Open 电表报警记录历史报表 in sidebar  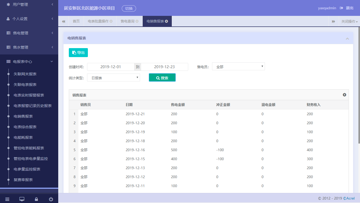33,106
